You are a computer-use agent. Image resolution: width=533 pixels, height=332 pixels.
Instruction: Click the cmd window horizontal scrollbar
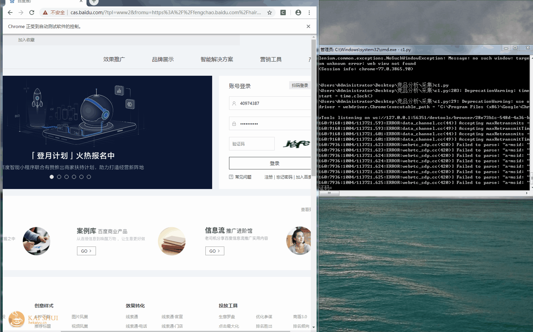[329, 193]
